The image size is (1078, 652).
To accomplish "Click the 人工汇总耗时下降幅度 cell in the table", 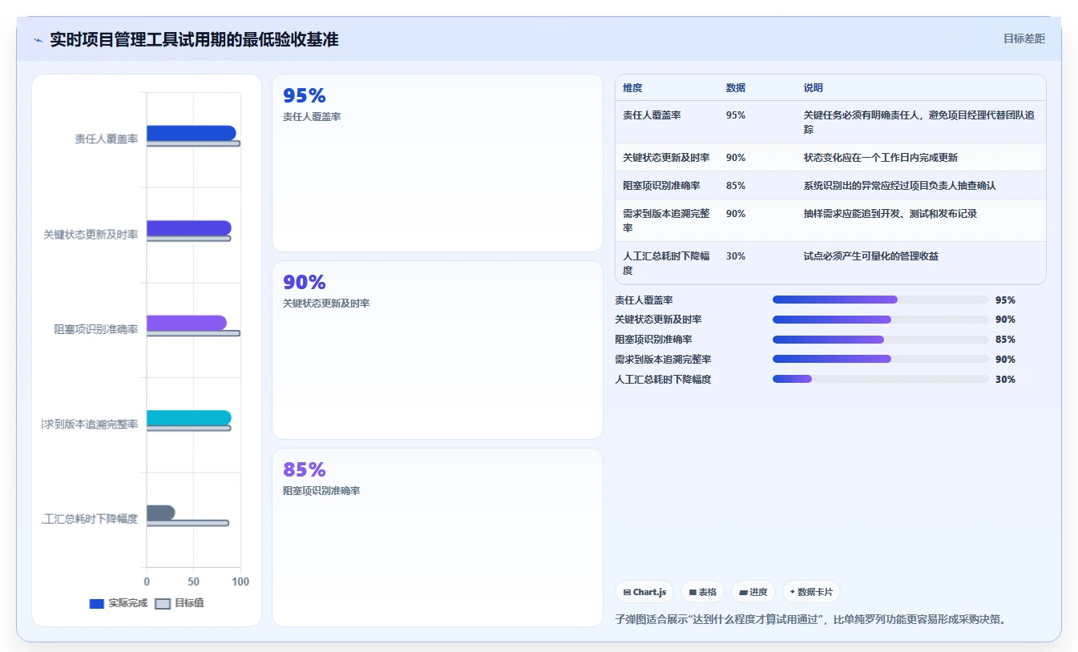I will [666, 264].
